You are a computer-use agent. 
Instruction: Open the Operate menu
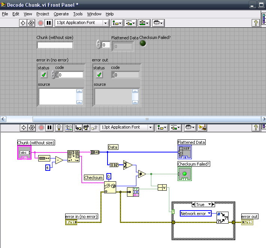click(61, 14)
